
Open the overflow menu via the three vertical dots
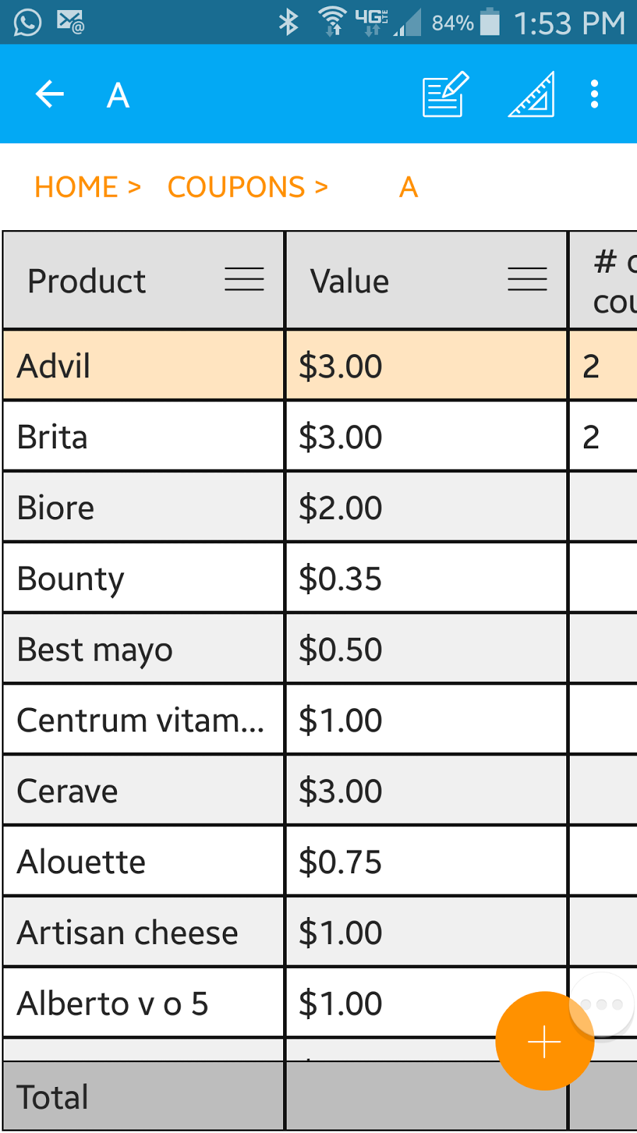point(594,93)
